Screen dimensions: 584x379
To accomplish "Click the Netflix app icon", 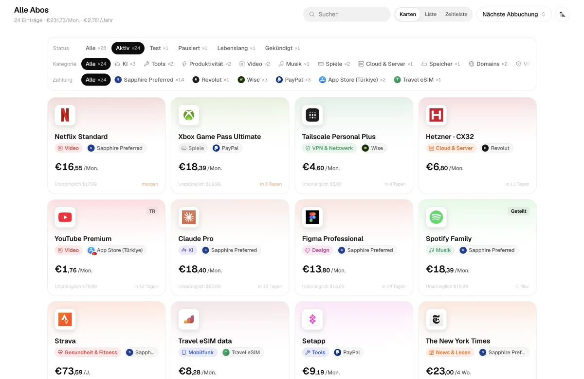I will tap(65, 115).
